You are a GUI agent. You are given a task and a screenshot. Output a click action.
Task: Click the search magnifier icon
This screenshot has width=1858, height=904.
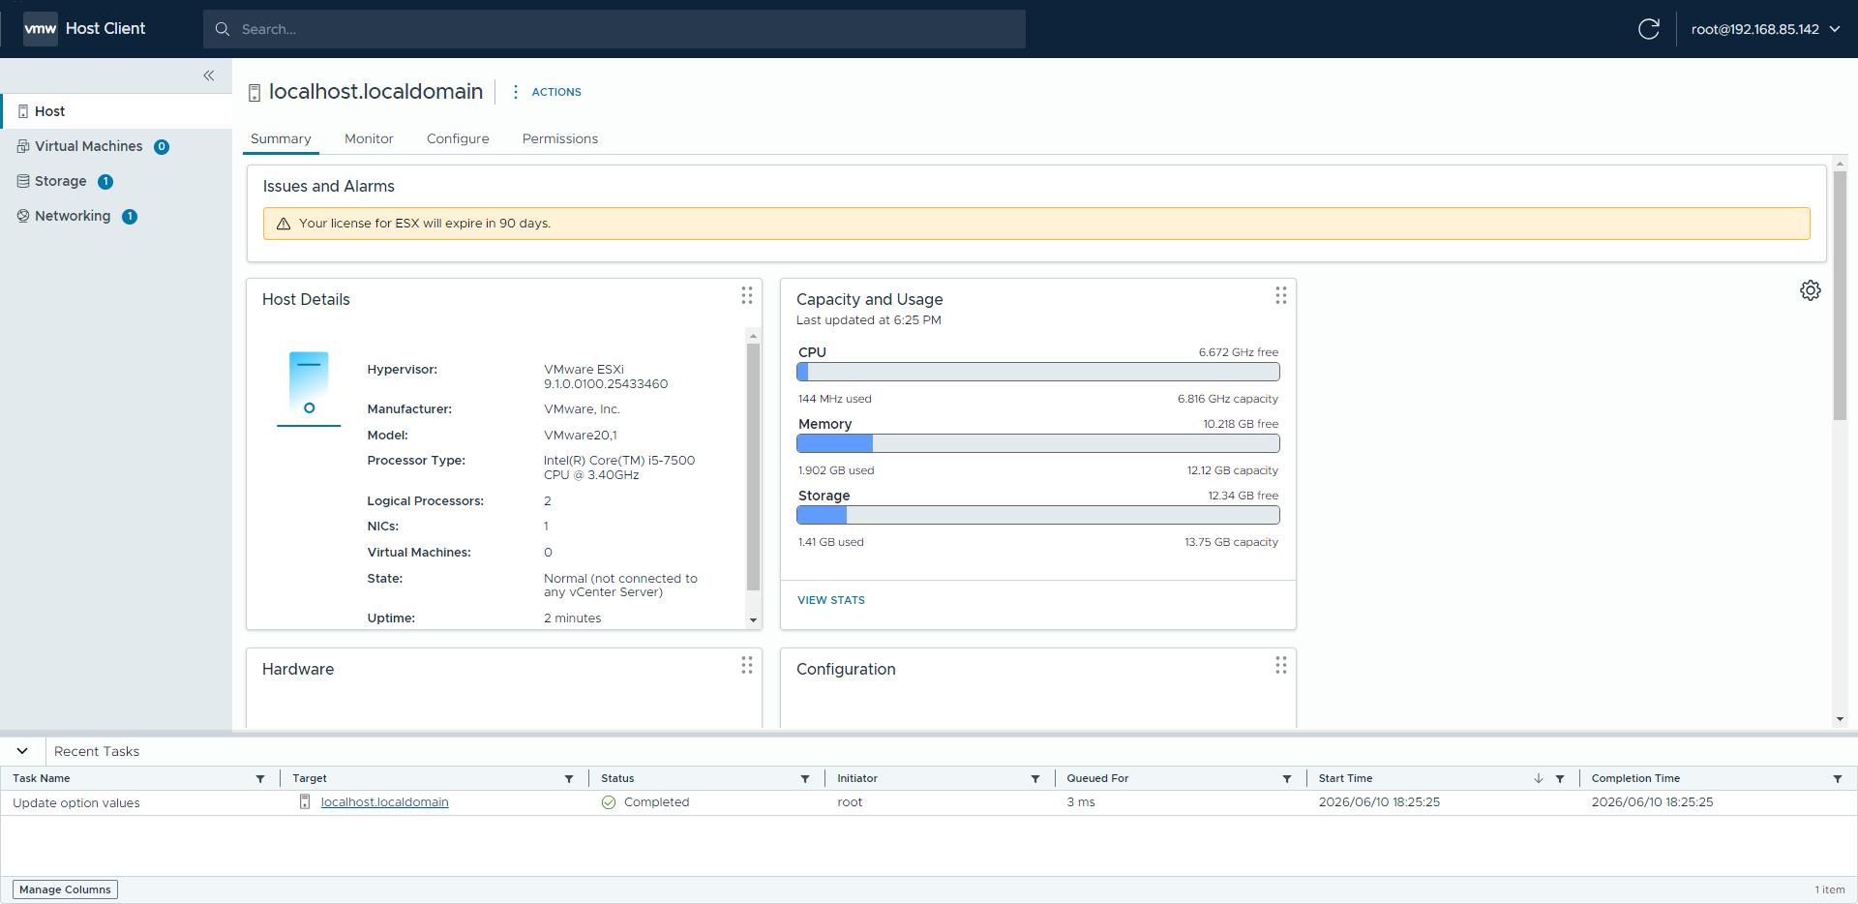click(x=223, y=29)
